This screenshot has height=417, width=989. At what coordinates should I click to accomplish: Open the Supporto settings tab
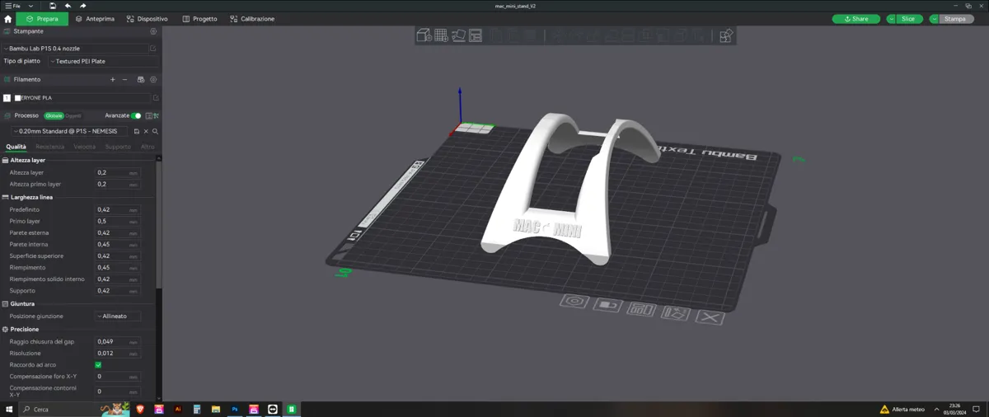click(118, 147)
